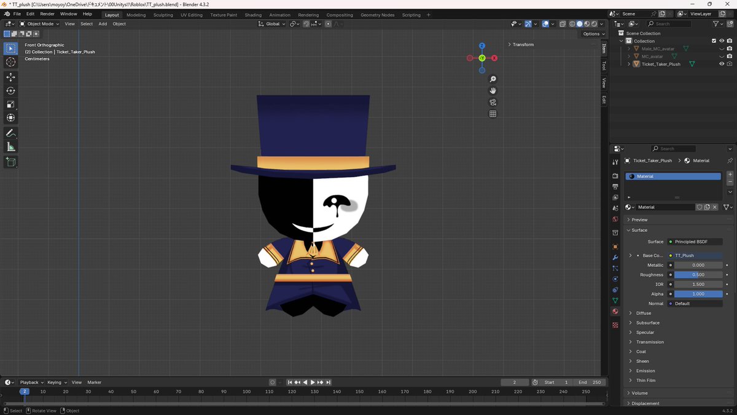Open the Object properties tab
Image resolution: width=737 pixels, height=415 pixels.
pos(615,247)
